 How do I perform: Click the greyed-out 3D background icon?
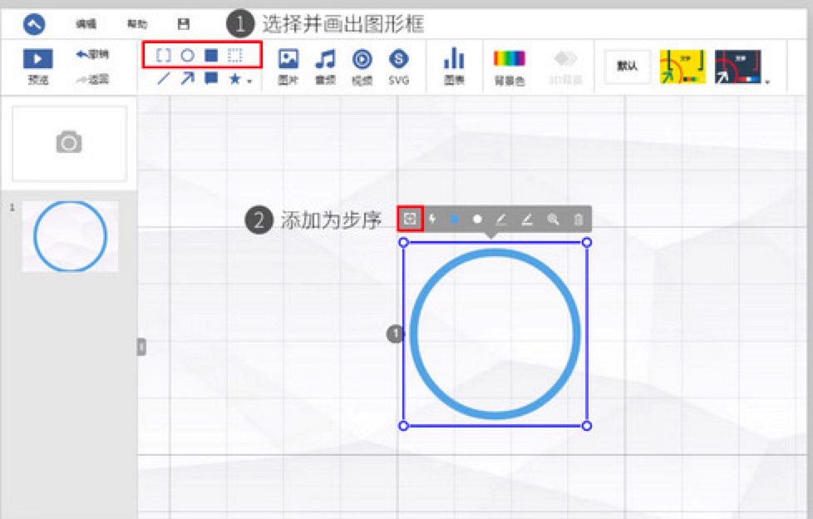(565, 67)
